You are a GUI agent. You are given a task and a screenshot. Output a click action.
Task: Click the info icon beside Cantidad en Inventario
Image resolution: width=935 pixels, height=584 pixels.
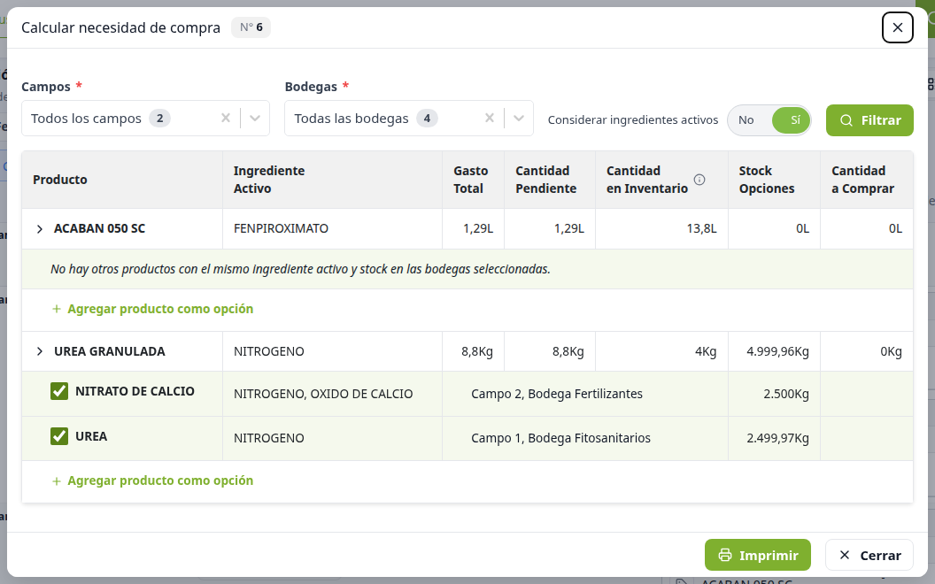699,180
